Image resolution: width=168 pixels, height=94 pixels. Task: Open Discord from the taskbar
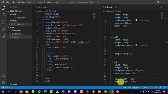(x=69, y=92)
